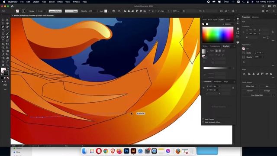The image size is (277, 156).
Task: Enable Scale Strokes & Effects checkbox
Action: (203, 122)
